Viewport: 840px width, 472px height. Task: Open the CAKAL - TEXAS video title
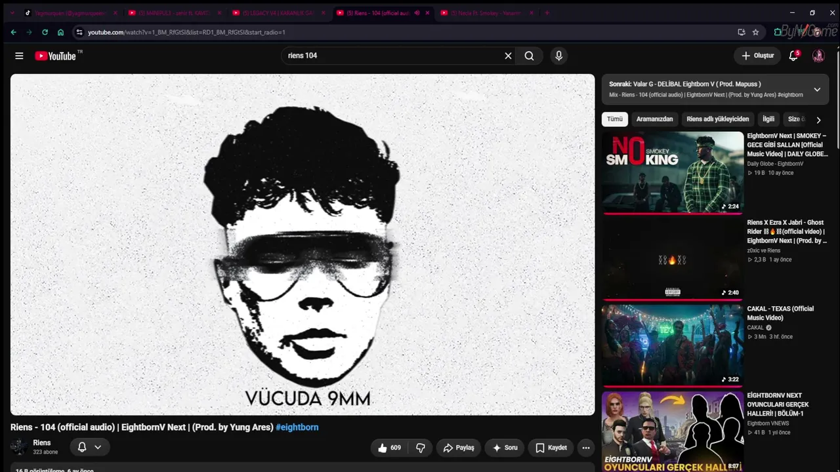[x=780, y=313]
